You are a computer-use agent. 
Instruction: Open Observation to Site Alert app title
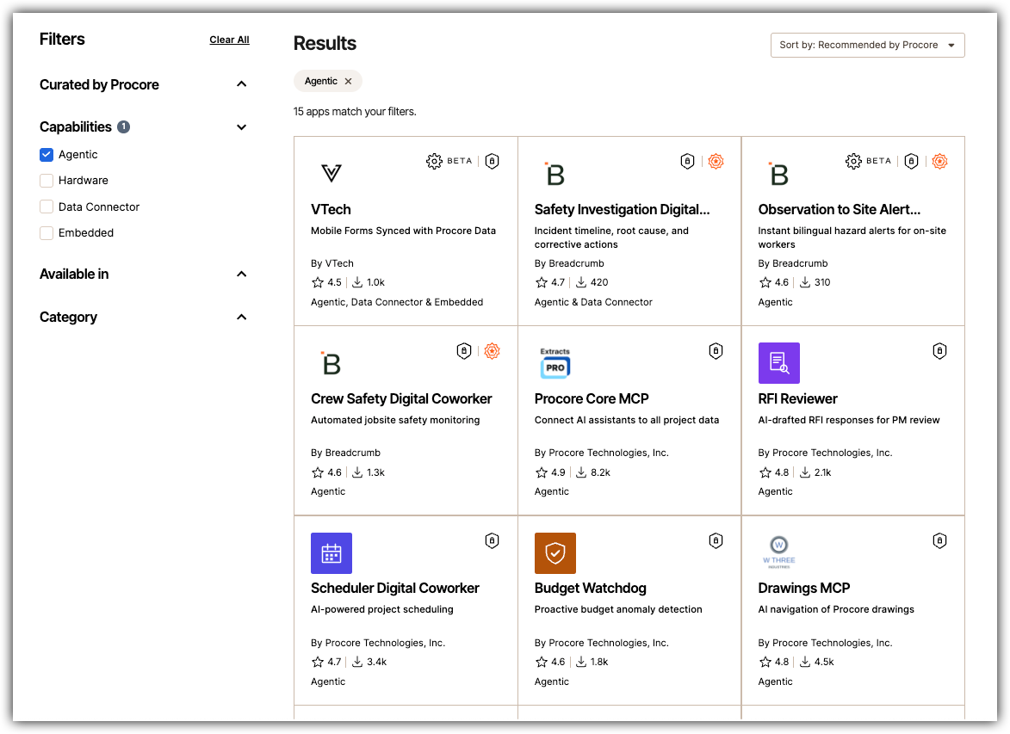(x=840, y=209)
